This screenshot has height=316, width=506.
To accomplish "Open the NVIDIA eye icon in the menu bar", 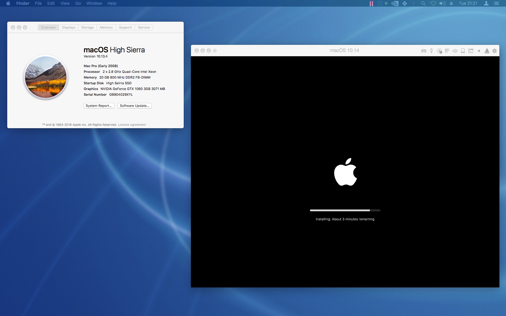I will tap(395, 3).
